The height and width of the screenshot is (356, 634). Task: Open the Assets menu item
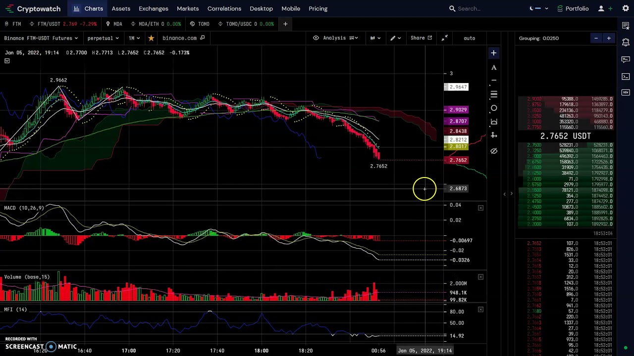click(x=121, y=8)
